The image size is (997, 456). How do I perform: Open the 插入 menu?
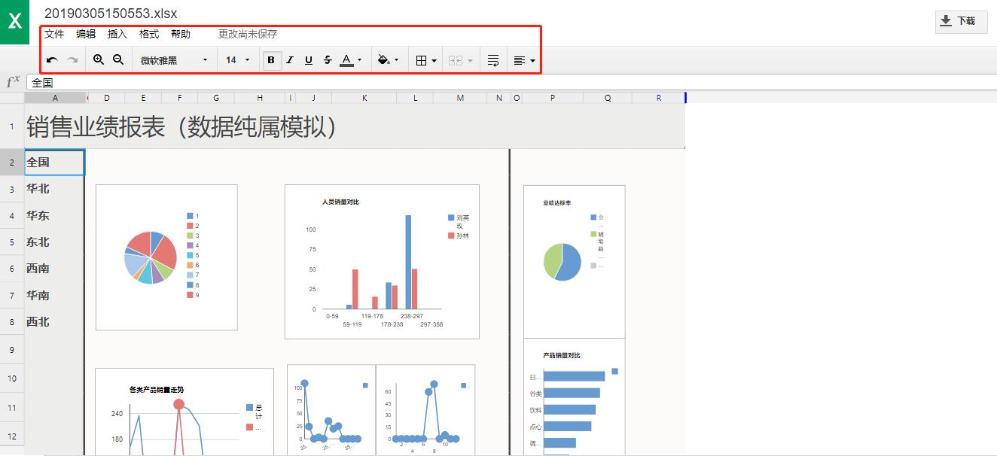pyautogui.click(x=117, y=34)
